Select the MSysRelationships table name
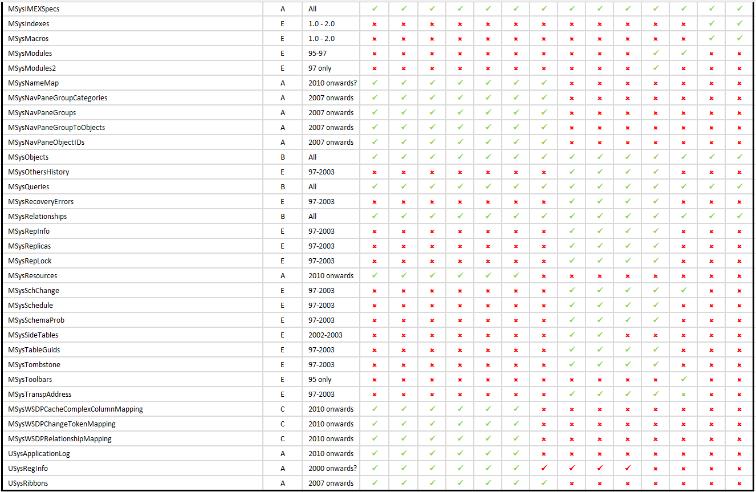Image resolution: width=756 pixels, height=492 pixels. coord(38,217)
